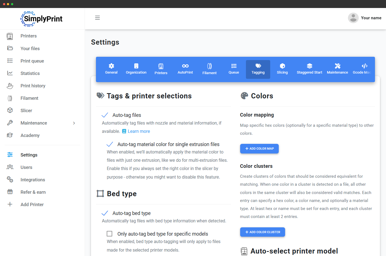Open Academy from the sidebar

(30, 135)
